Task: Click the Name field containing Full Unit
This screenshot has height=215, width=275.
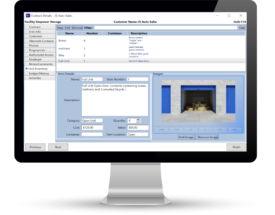Action: coord(92,79)
